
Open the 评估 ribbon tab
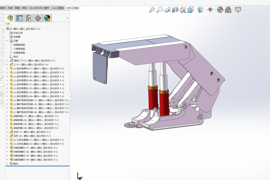[x=24, y=8]
